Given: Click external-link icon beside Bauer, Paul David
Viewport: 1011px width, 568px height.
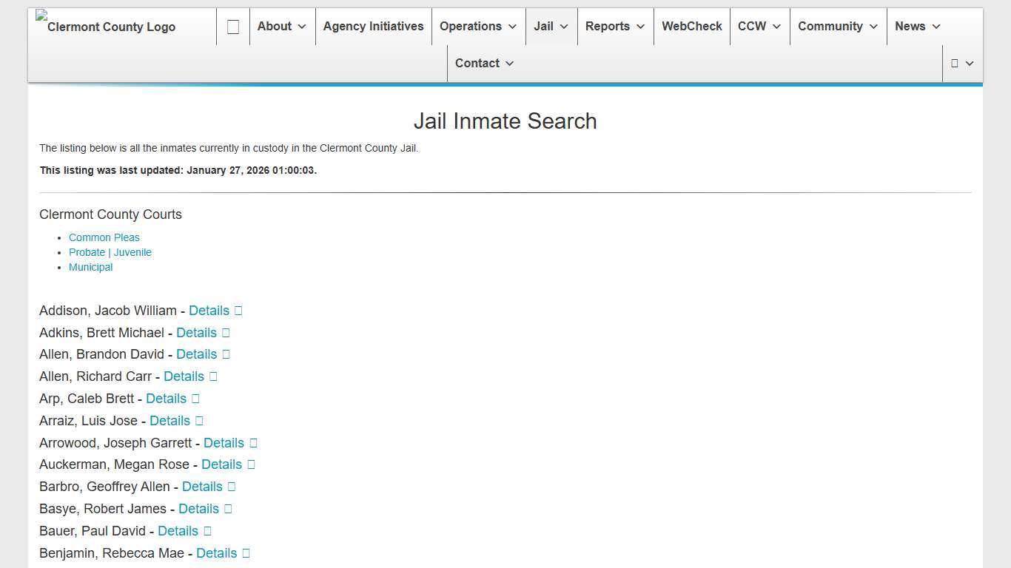Looking at the screenshot, I should click(206, 531).
